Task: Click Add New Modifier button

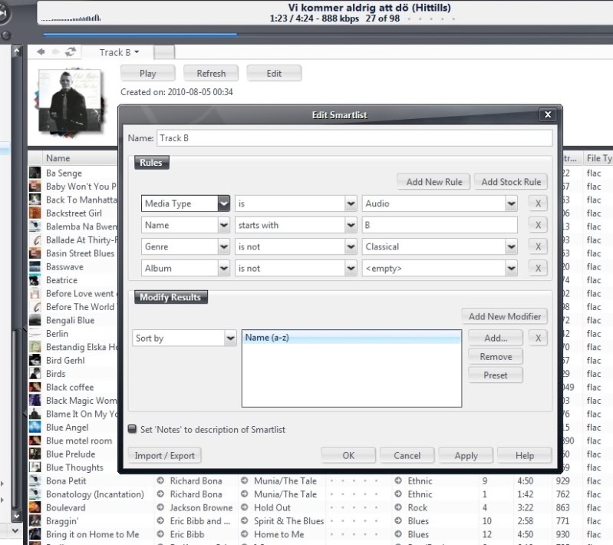Action: pos(504,316)
